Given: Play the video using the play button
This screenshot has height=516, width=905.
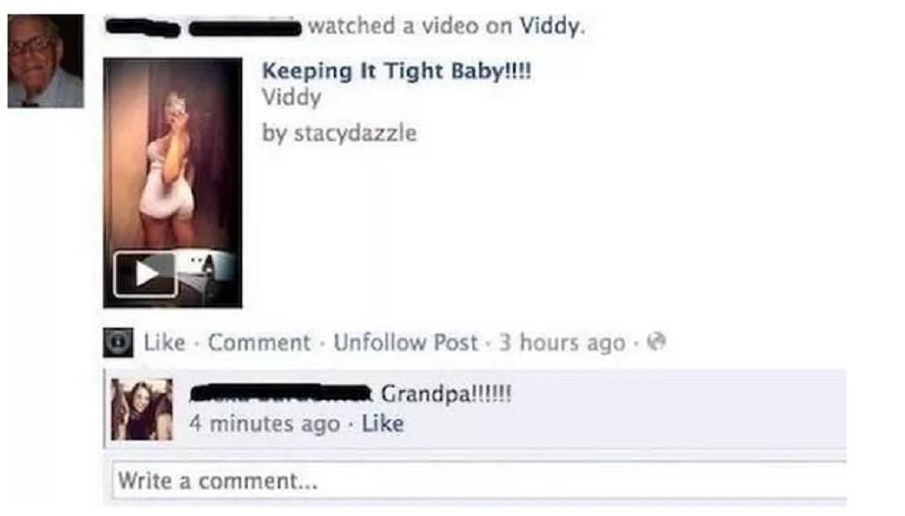Looking at the screenshot, I should pyautogui.click(x=145, y=274).
